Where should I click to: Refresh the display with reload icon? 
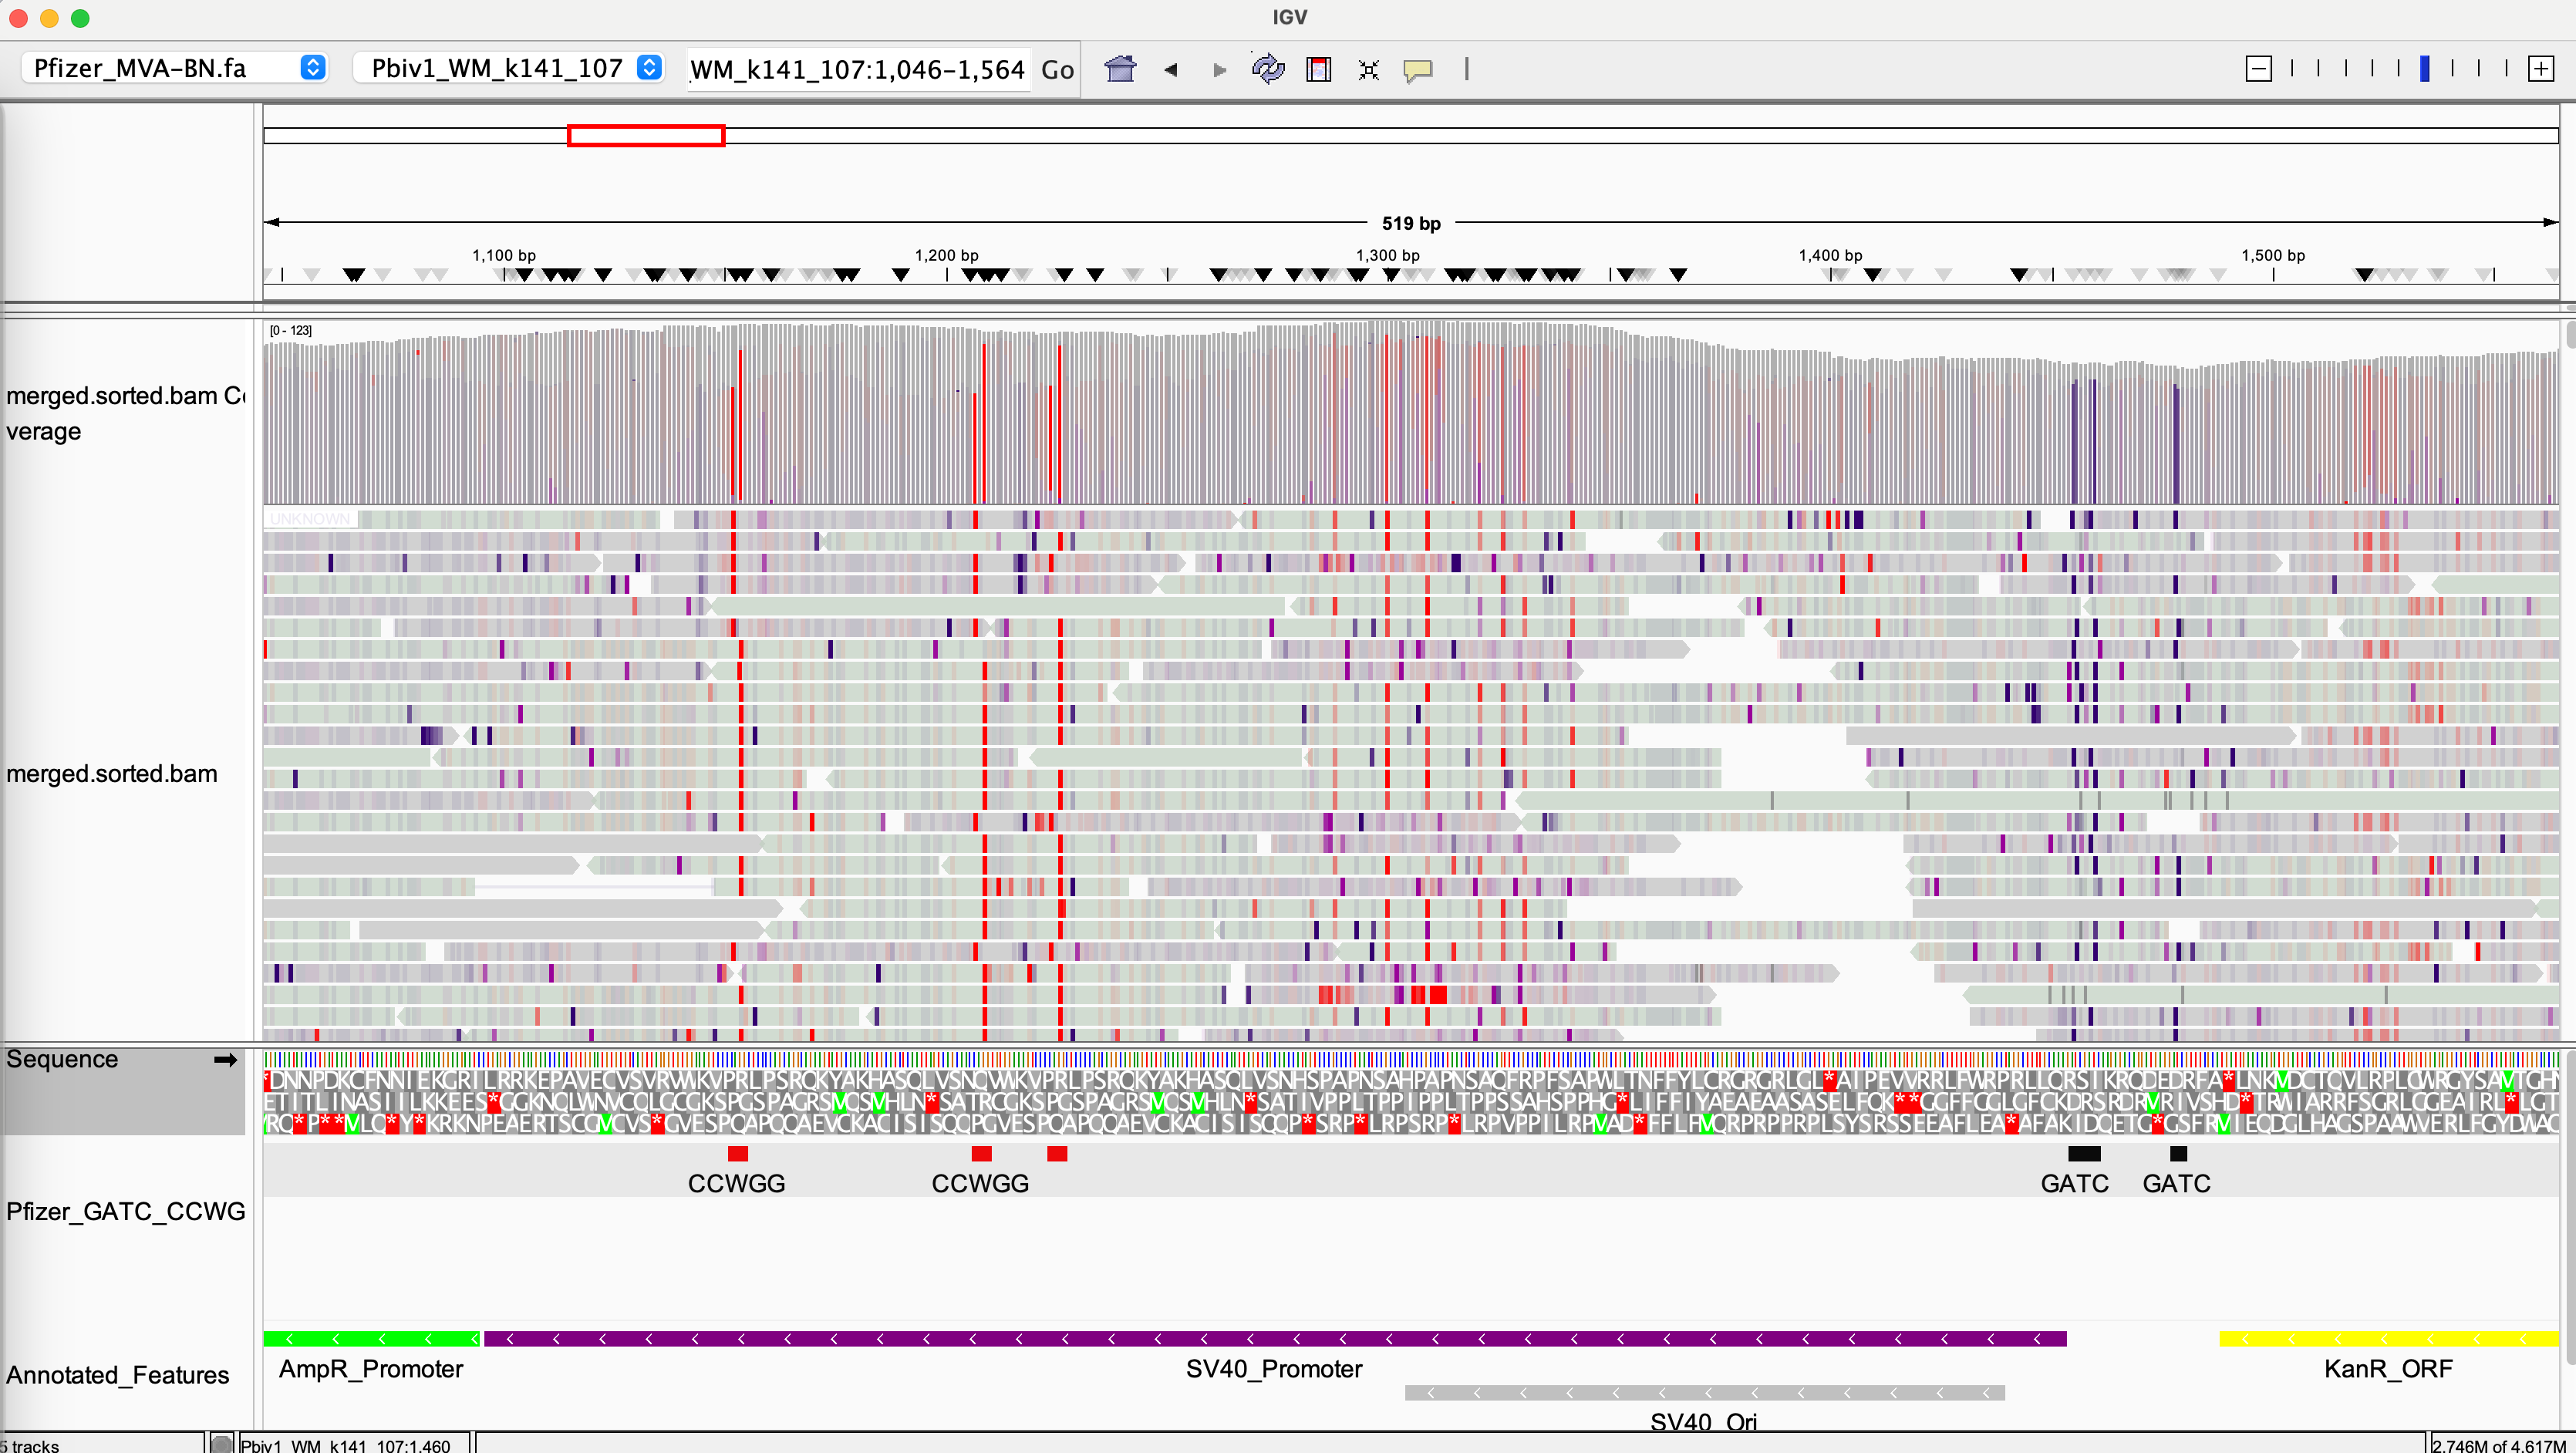point(1268,69)
